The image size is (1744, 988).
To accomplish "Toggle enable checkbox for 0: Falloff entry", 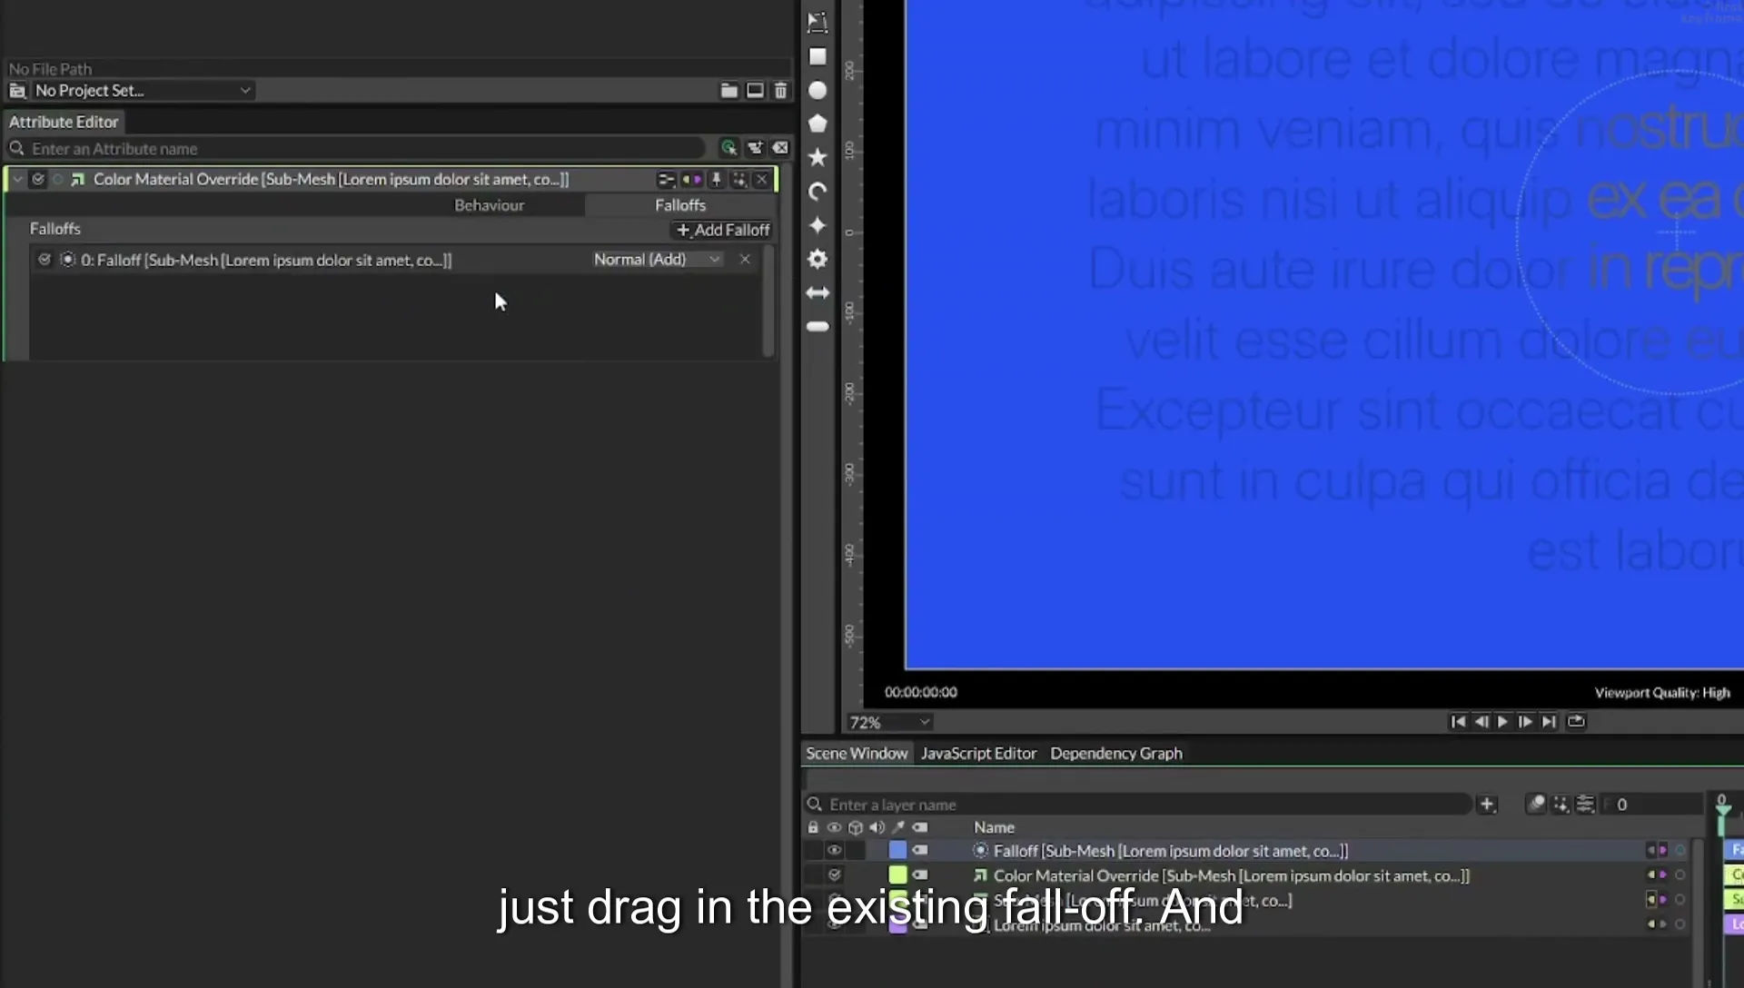I will 44,260.
